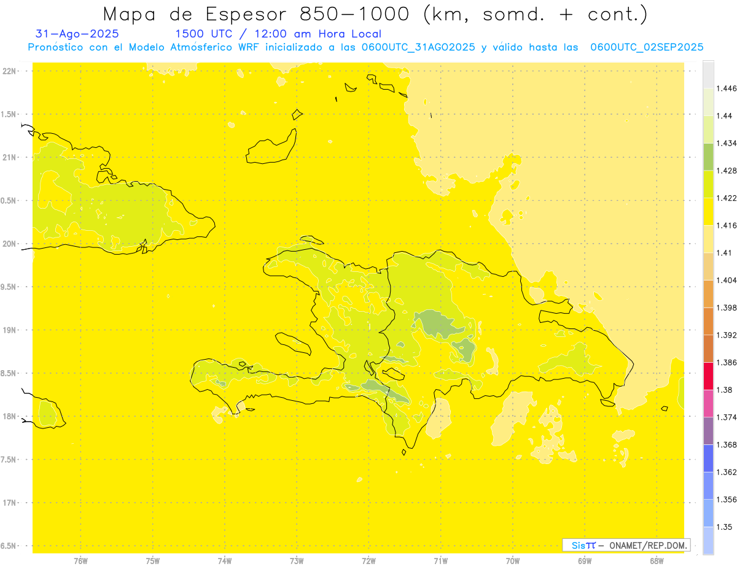Click the colorbar value "1.434"
The width and height of the screenshot is (737, 569).
click(x=726, y=143)
